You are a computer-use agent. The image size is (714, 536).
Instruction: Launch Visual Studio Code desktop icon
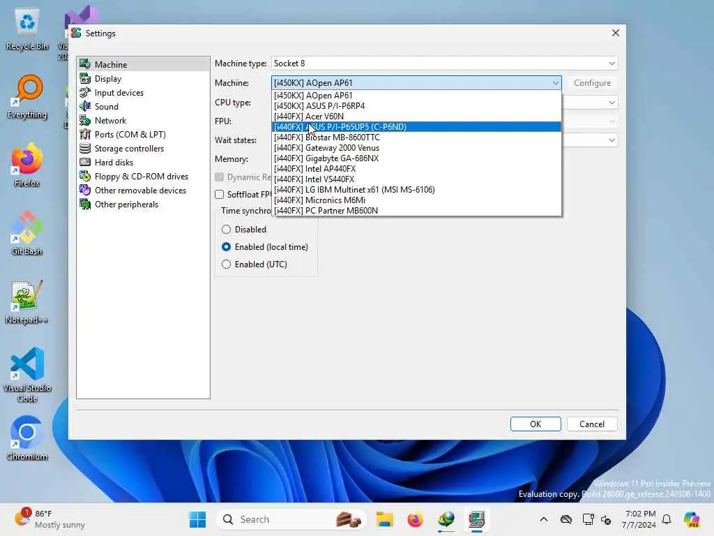[27, 375]
